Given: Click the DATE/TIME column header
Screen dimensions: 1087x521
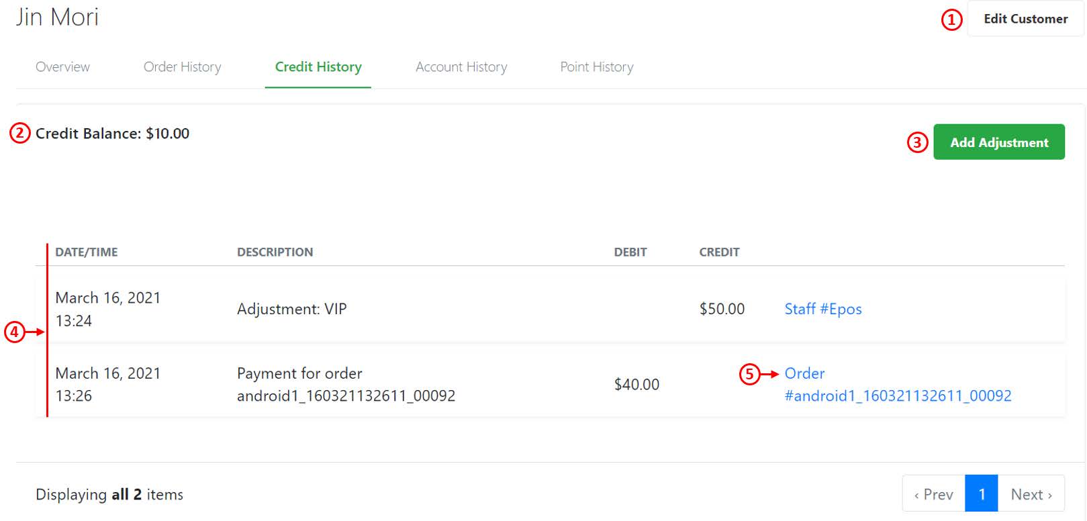Looking at the screenshot, I should click(87, 252).
